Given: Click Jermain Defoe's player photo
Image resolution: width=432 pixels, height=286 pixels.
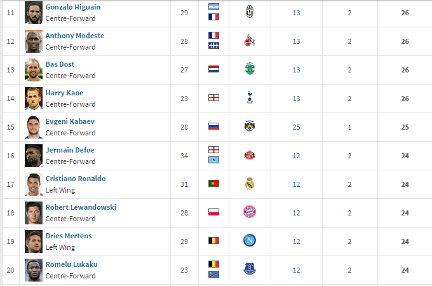Looking at the screenshot, I should pos(34,156).
